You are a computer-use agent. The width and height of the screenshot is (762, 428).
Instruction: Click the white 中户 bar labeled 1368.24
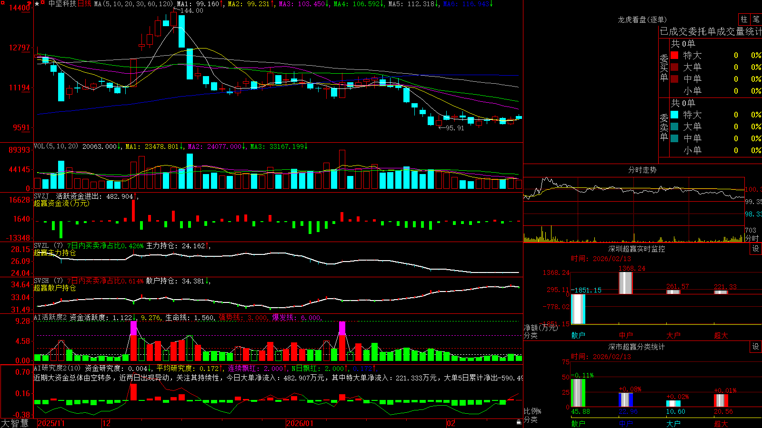625,283
